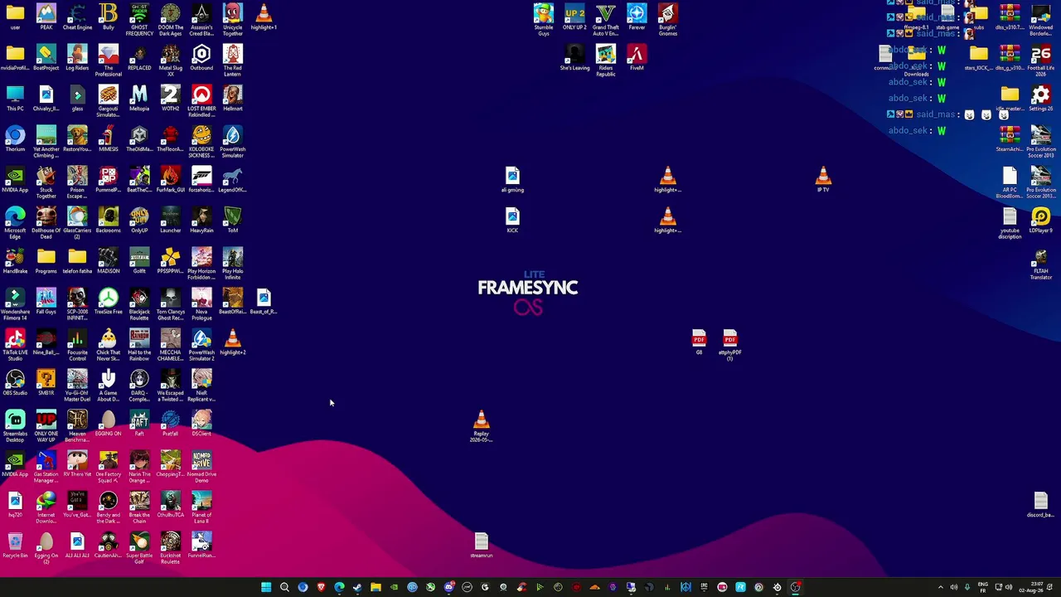The width and height of the screenshot is (1061, 597).
Task: Select the Replay video file icon
Action: pyautogui.click(x=481, y=426)
